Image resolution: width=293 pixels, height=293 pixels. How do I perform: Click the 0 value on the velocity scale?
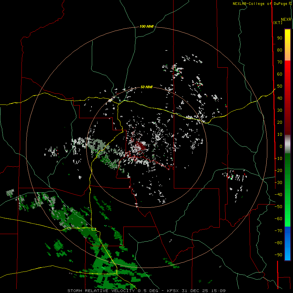281,146
